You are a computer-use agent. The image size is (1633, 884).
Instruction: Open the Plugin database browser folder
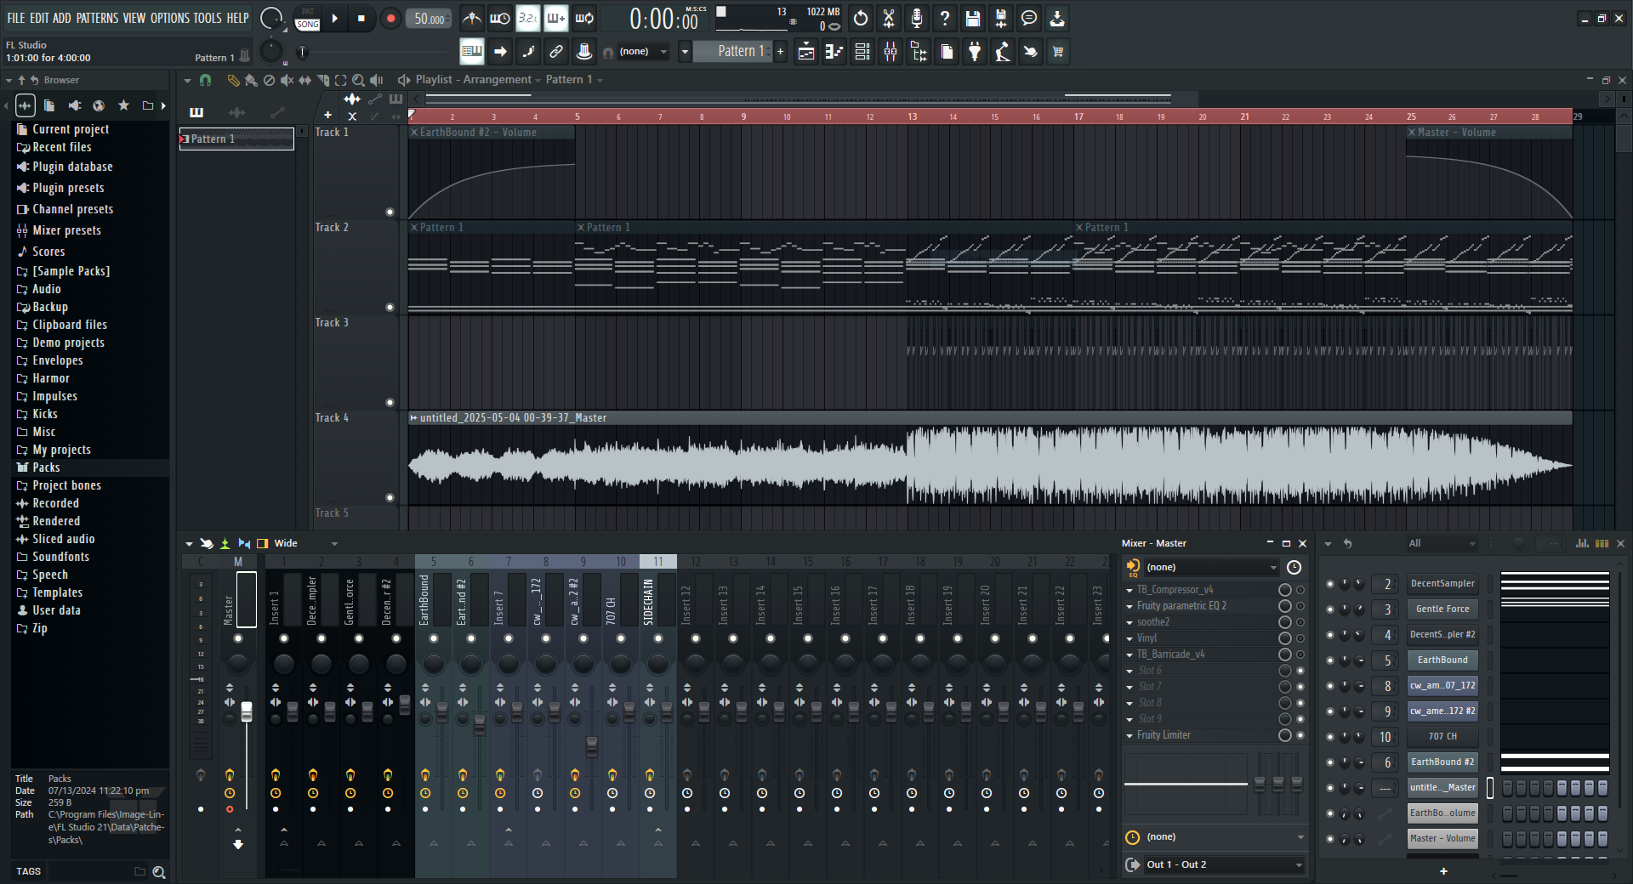[72, 167]
